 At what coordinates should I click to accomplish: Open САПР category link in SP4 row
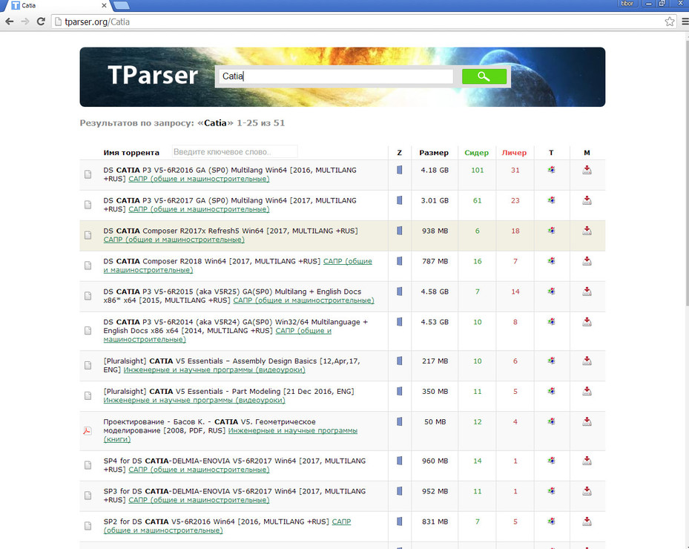(x=199, y=470)
